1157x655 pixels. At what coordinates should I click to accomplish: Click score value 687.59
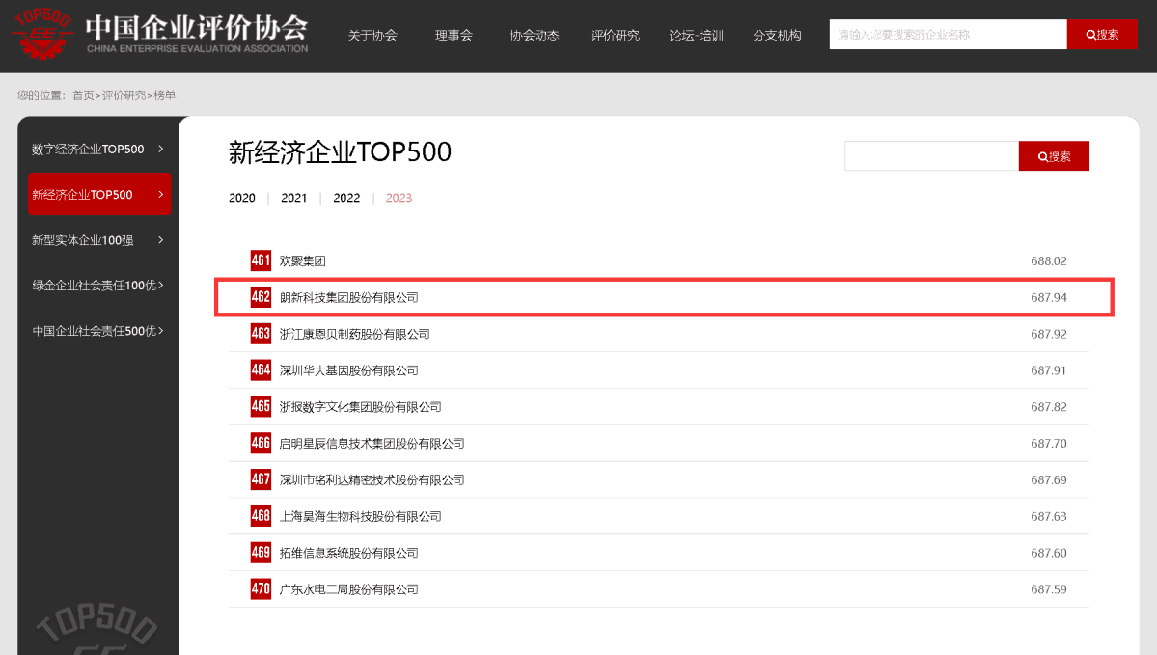coord(1049,589)
